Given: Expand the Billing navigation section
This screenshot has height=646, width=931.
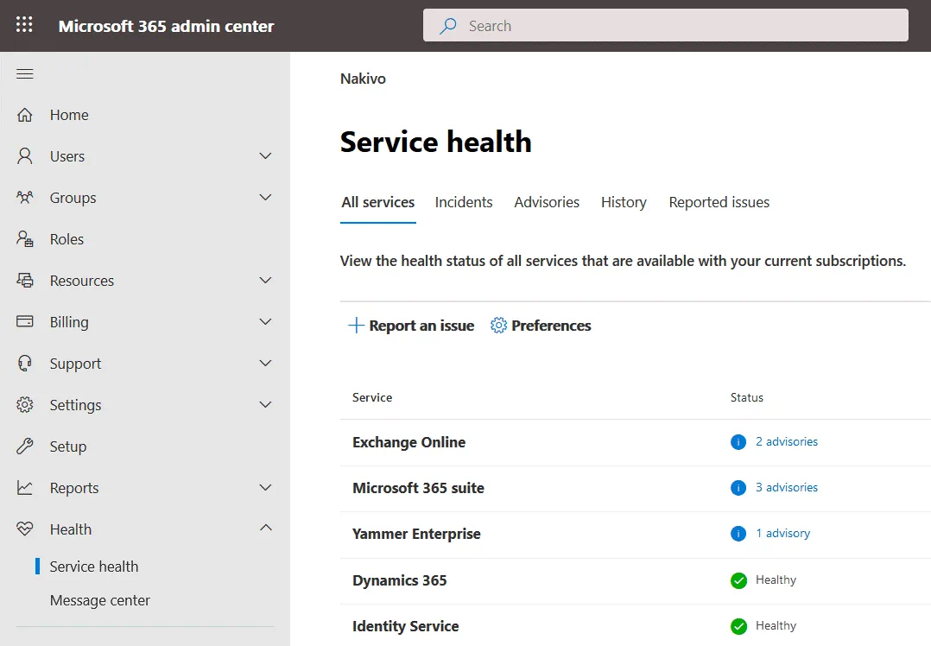Looking at the screenshot, I should tap(265, 322).
